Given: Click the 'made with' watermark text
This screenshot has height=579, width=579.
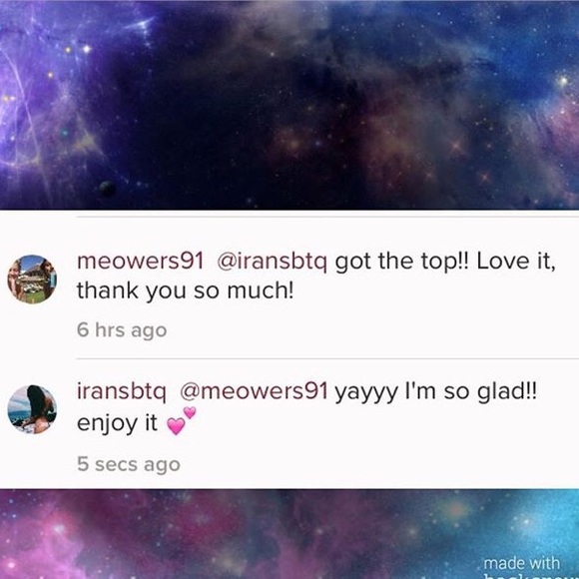Looking at the screenshot, I should coord(521,563).
